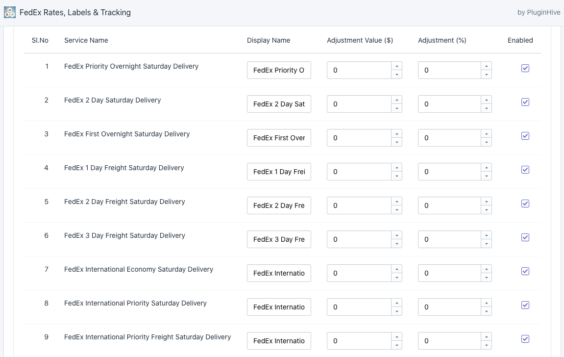Edit display name for FedEx First Overnight Saturday
Screen dimensions: 564x357
pyautogui.click(x=279, y=138)
